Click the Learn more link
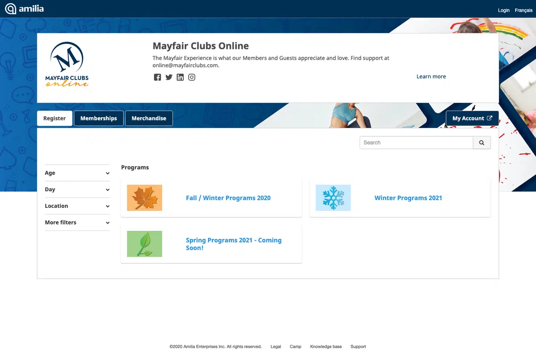This screenshot has width=536, height=353. coord(431,77)
